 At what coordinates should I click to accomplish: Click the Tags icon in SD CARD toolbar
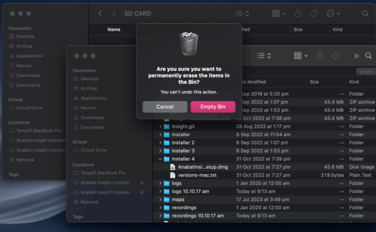click(313, 14)
